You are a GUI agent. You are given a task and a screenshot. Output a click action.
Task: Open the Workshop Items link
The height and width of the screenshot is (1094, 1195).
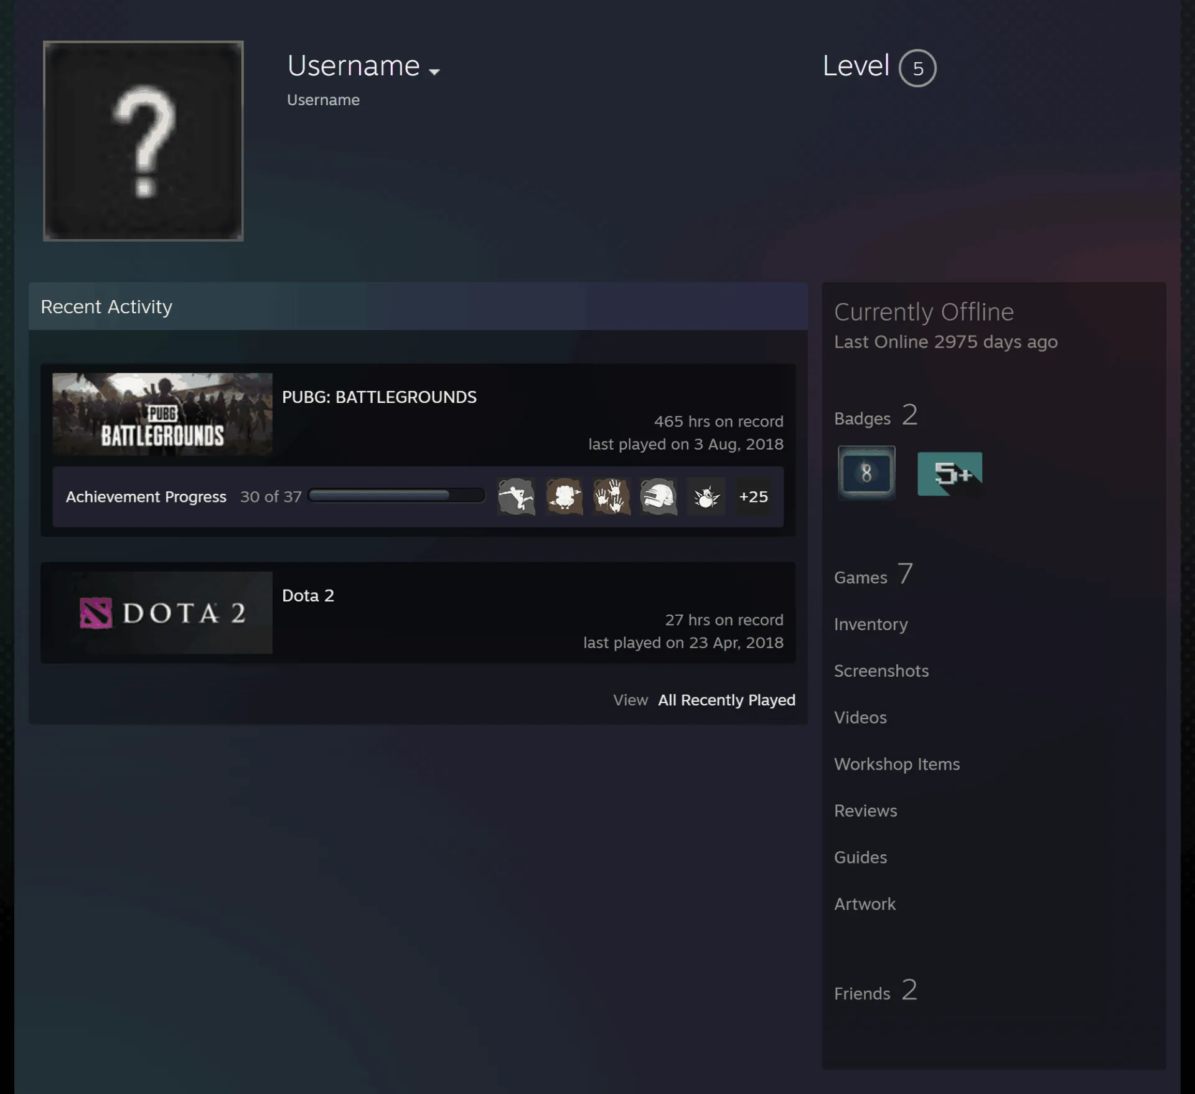(x=897, y=764)
